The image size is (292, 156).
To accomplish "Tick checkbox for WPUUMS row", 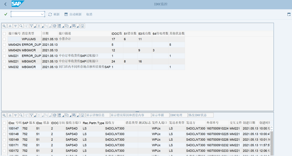I will (4, 39).
